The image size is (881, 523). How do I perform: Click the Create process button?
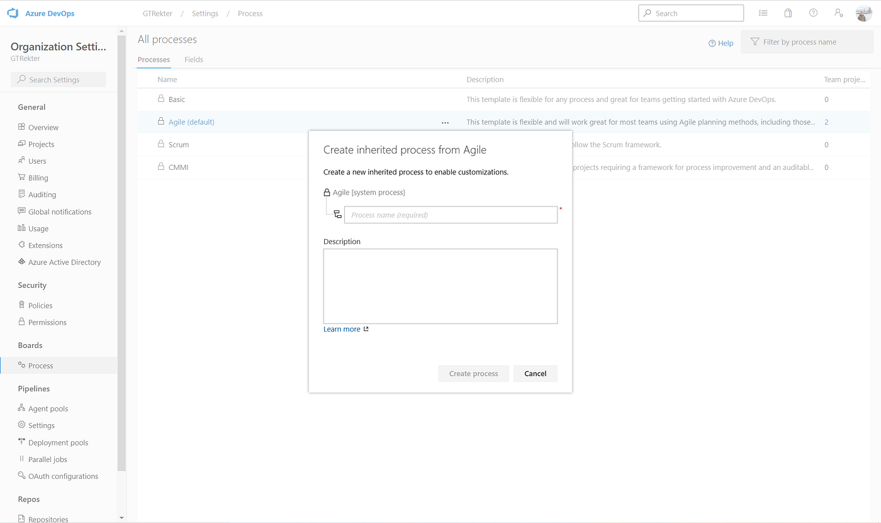(x=473, y=373)
